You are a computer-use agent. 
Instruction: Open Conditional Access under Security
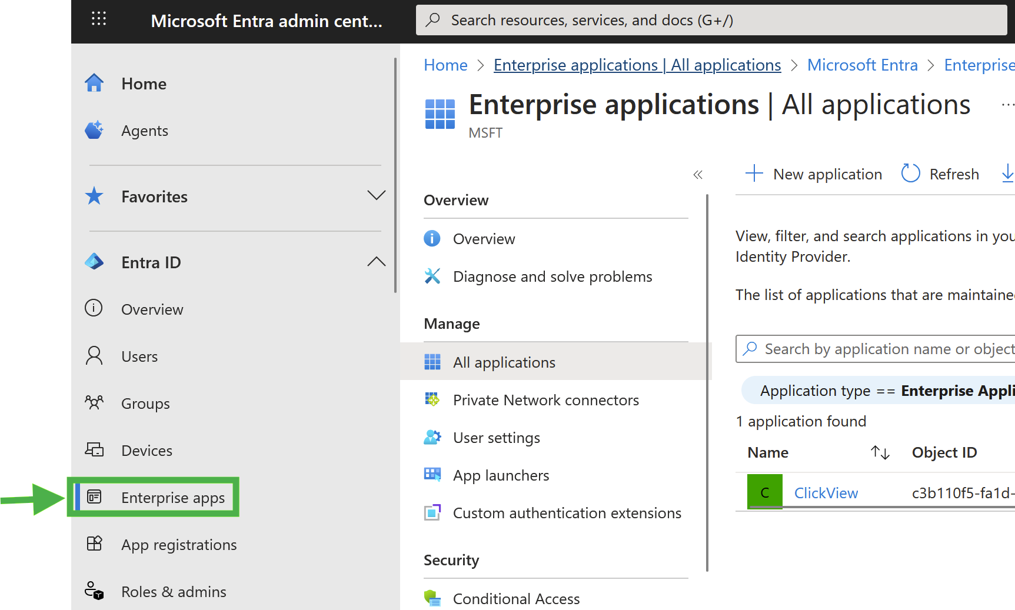pyautogui.click(x=517, y=599)
